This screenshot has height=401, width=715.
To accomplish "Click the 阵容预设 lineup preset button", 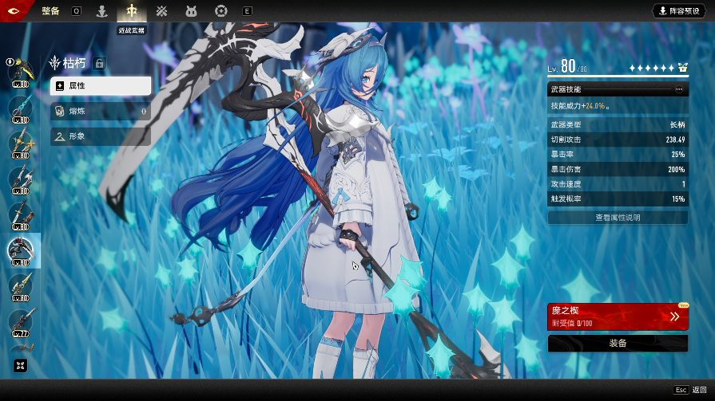I will click(679, 11).
